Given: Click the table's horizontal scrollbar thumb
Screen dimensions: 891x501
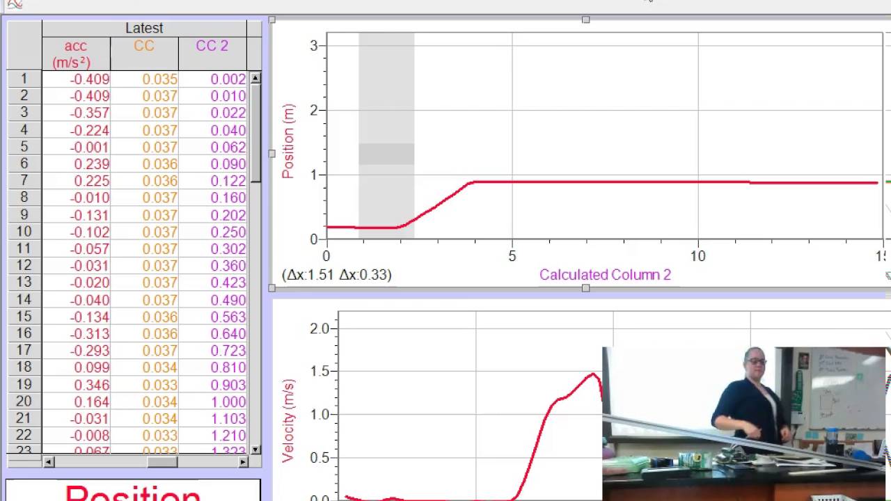Looking at the screenshot, I should tap(162, 462).
